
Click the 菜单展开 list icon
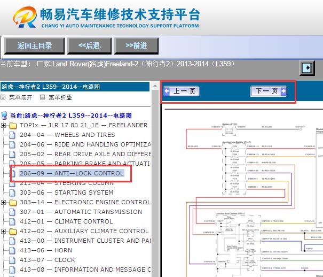tap(3, 97)
